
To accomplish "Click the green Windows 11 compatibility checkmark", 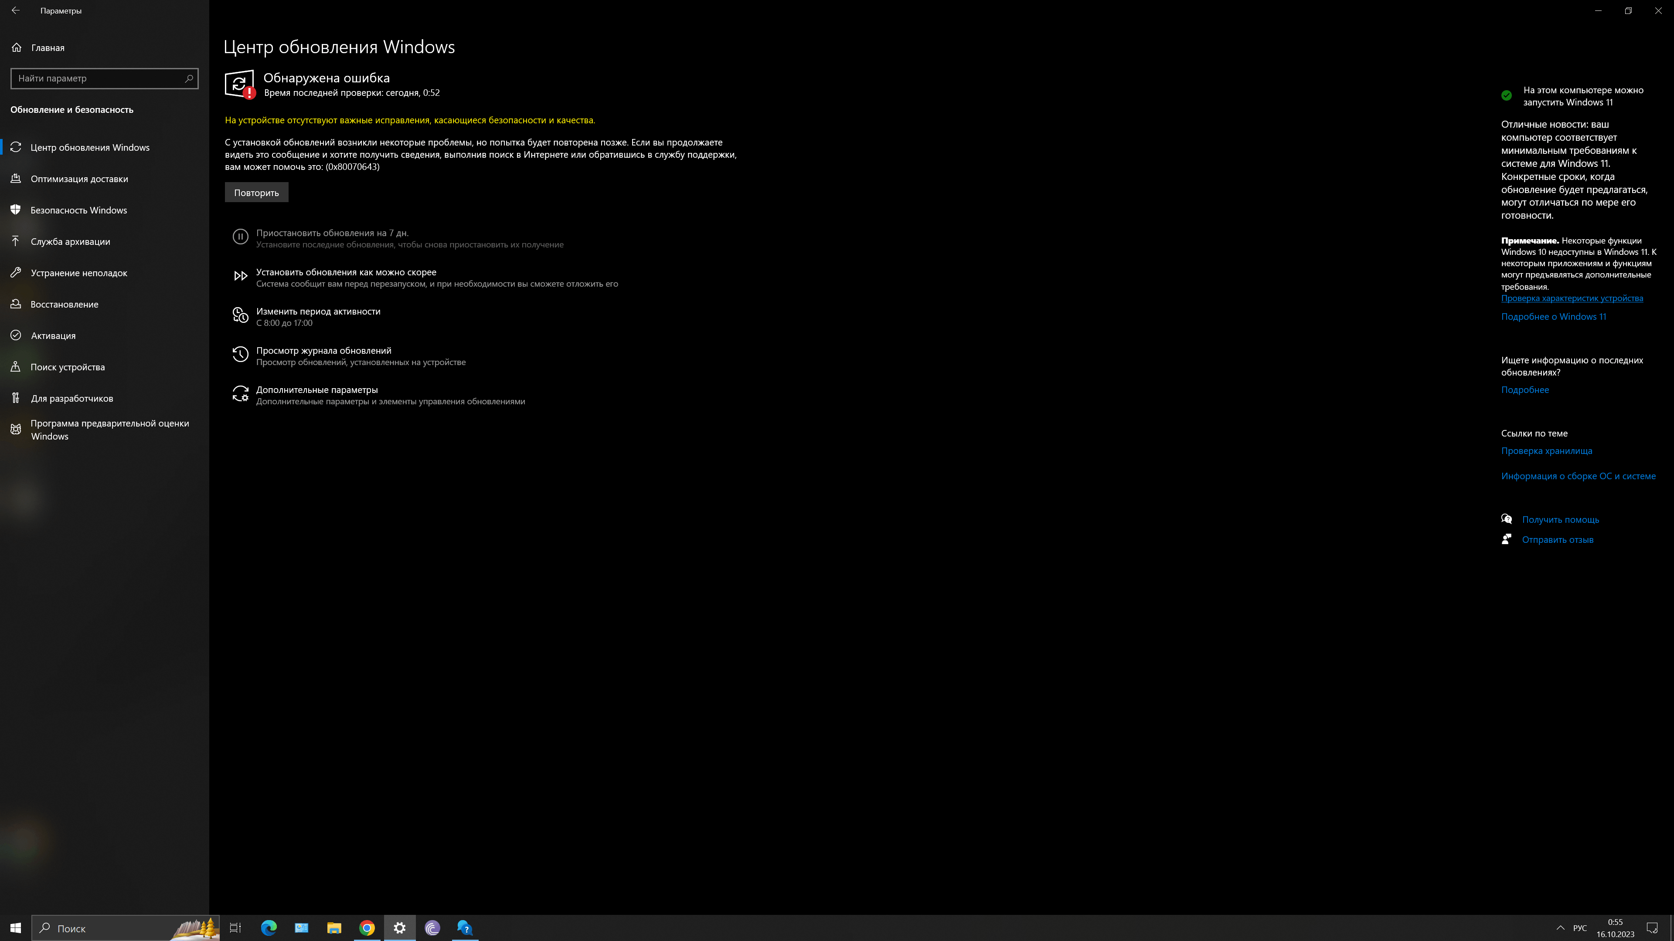I will [1506, 95].
